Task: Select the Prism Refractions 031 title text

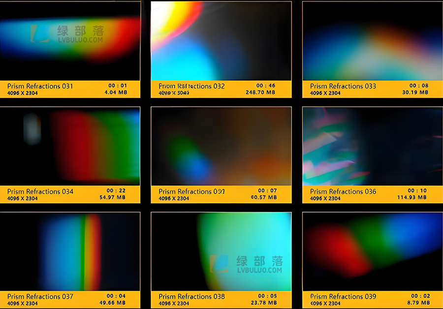Action: point(39,86)
